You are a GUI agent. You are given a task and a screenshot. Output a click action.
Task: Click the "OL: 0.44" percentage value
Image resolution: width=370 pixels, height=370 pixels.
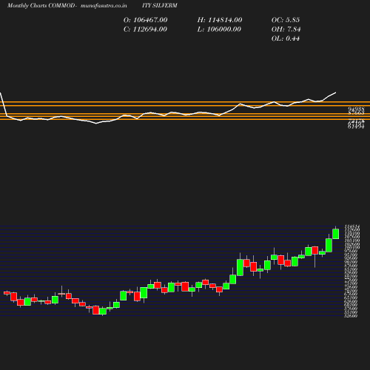click(x=286, y=38)
